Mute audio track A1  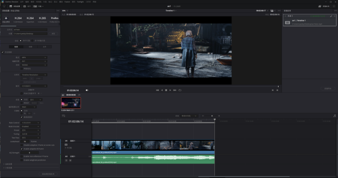[x=70, y=161]
